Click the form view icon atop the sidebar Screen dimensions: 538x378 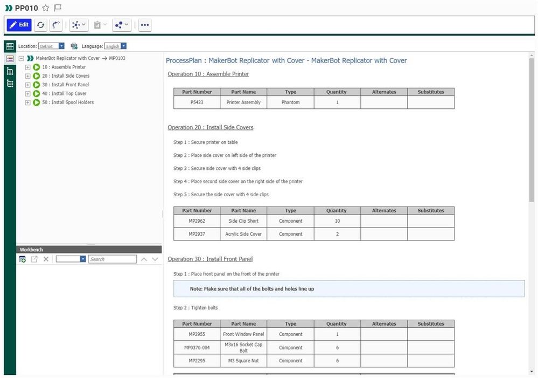point(10,46)
